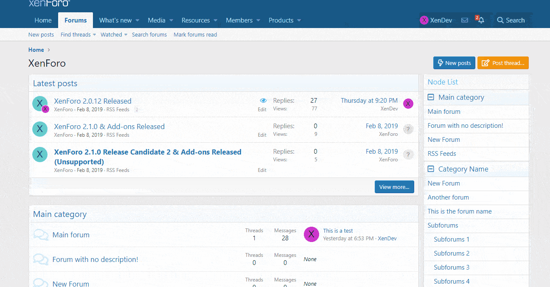Image resolution: width=550 pixels, height=287 pixels.
Task: Open the Products navigation tab
Action: tap(281, 20)
